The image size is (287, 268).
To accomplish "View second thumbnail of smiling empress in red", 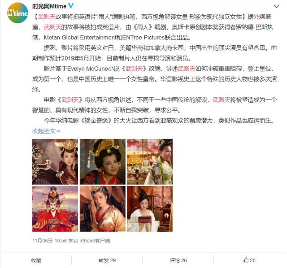I will coord(103,162).
